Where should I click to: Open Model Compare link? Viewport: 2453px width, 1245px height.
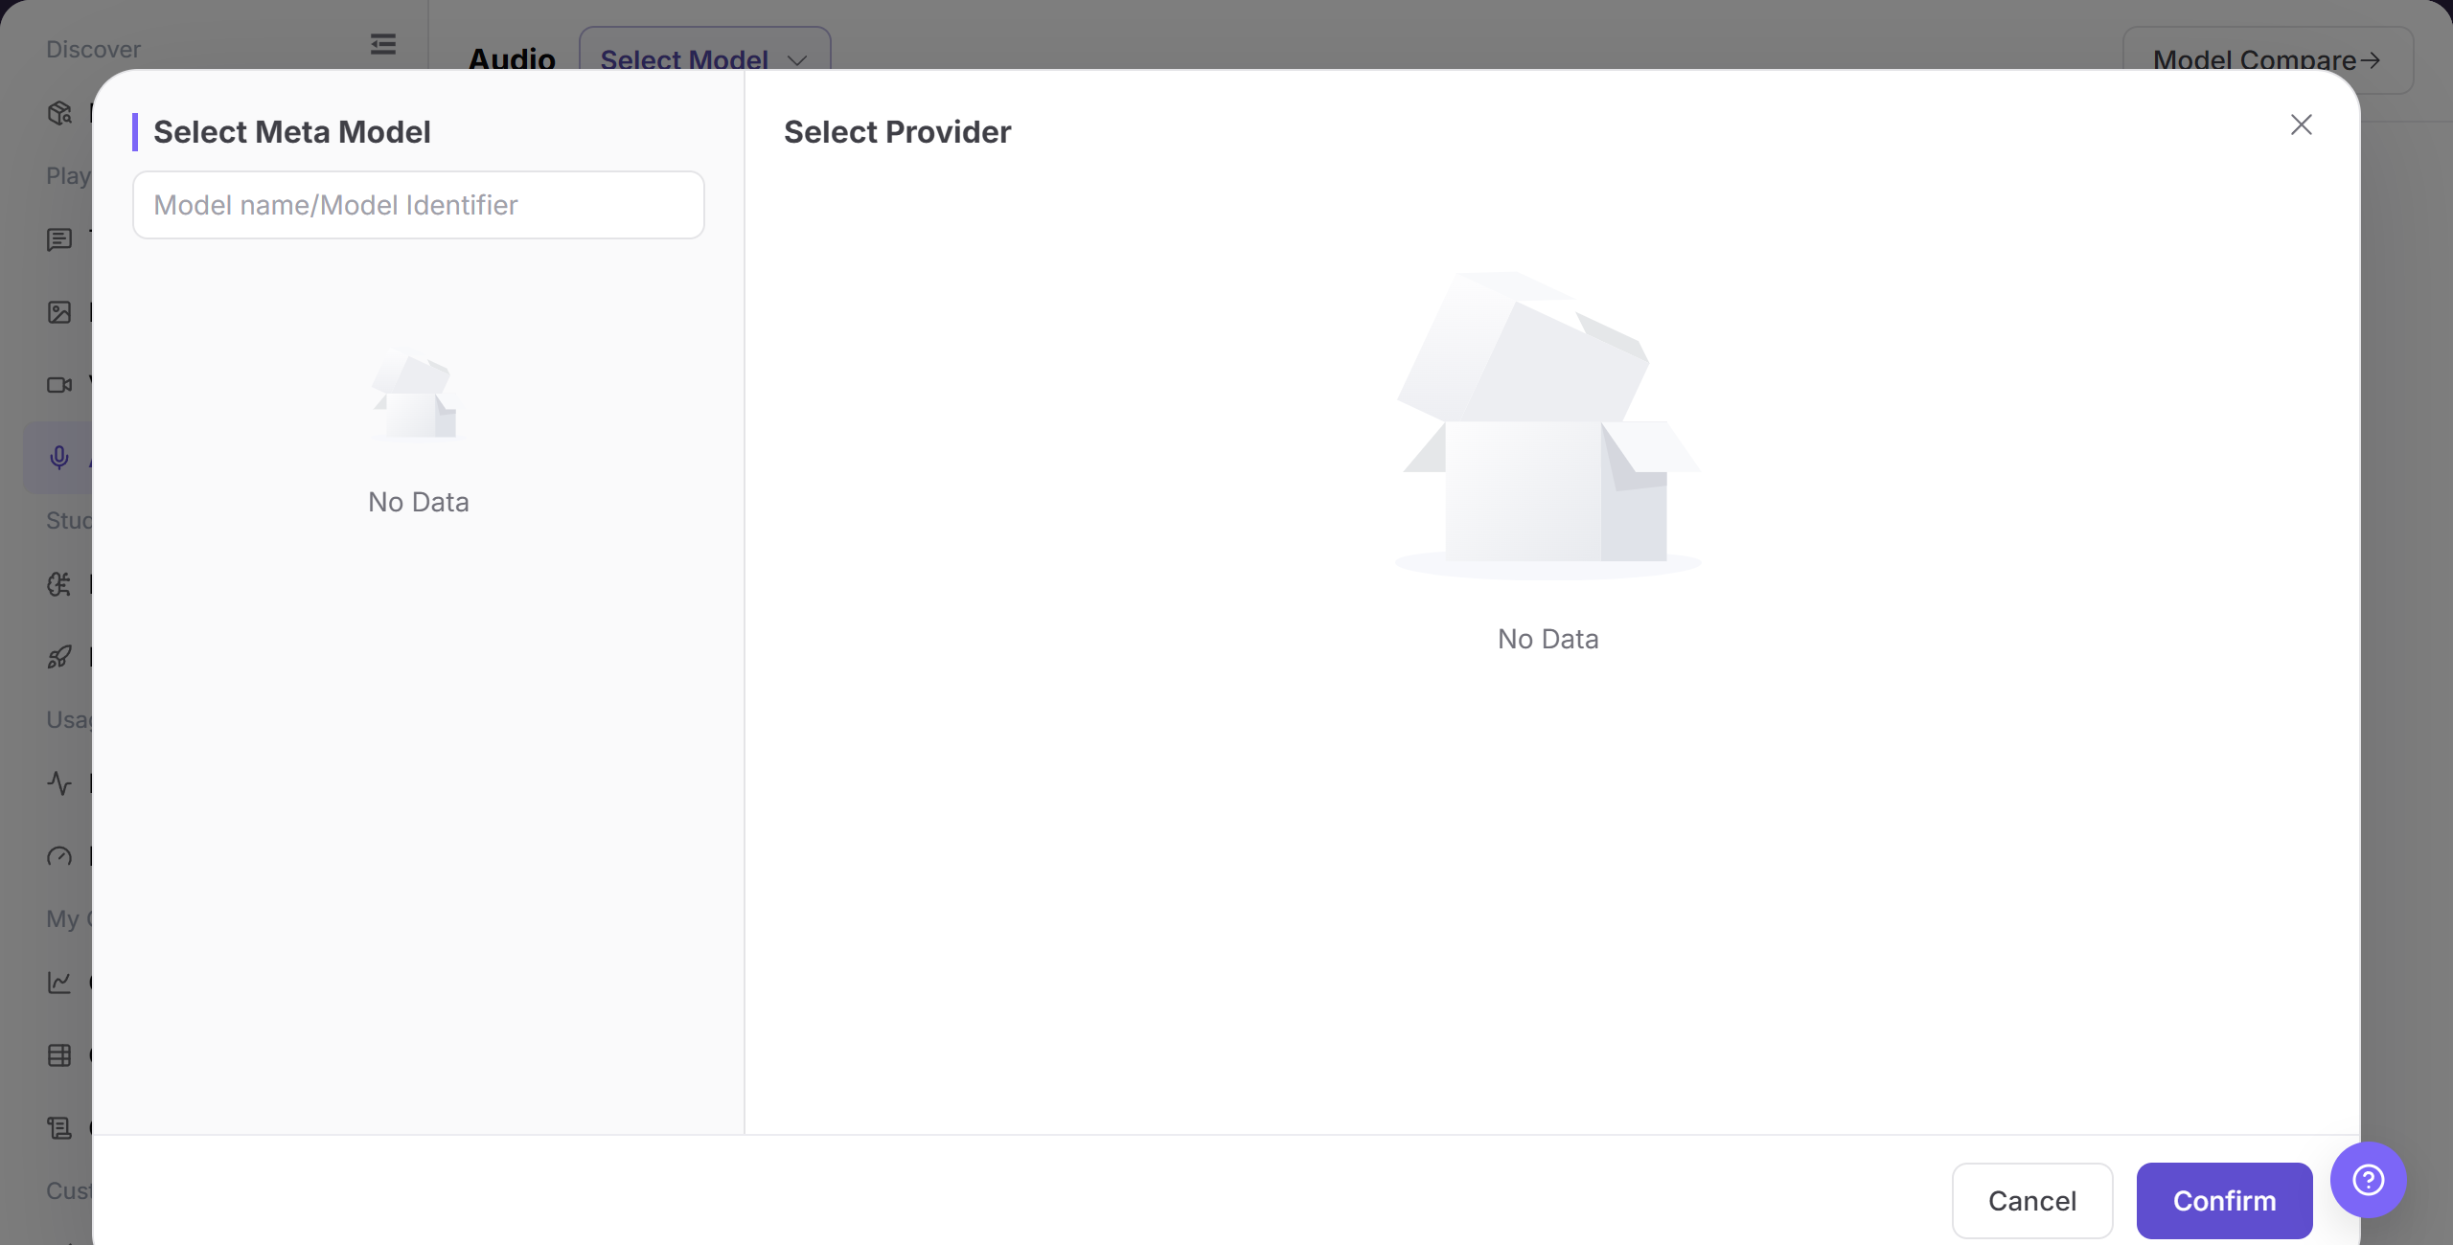2267,59
